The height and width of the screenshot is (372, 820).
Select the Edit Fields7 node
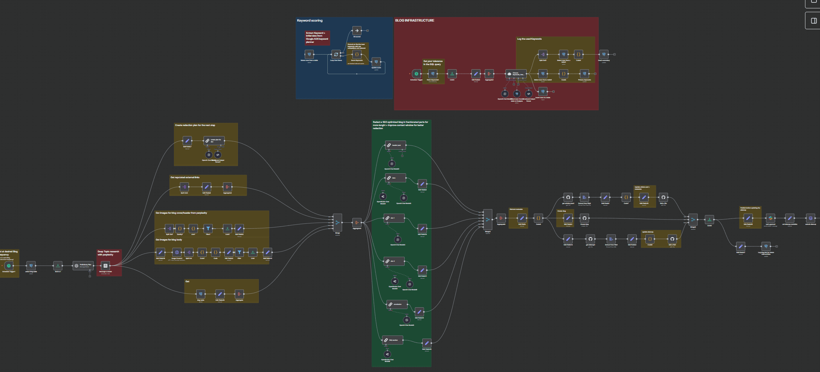coord(187,141)
